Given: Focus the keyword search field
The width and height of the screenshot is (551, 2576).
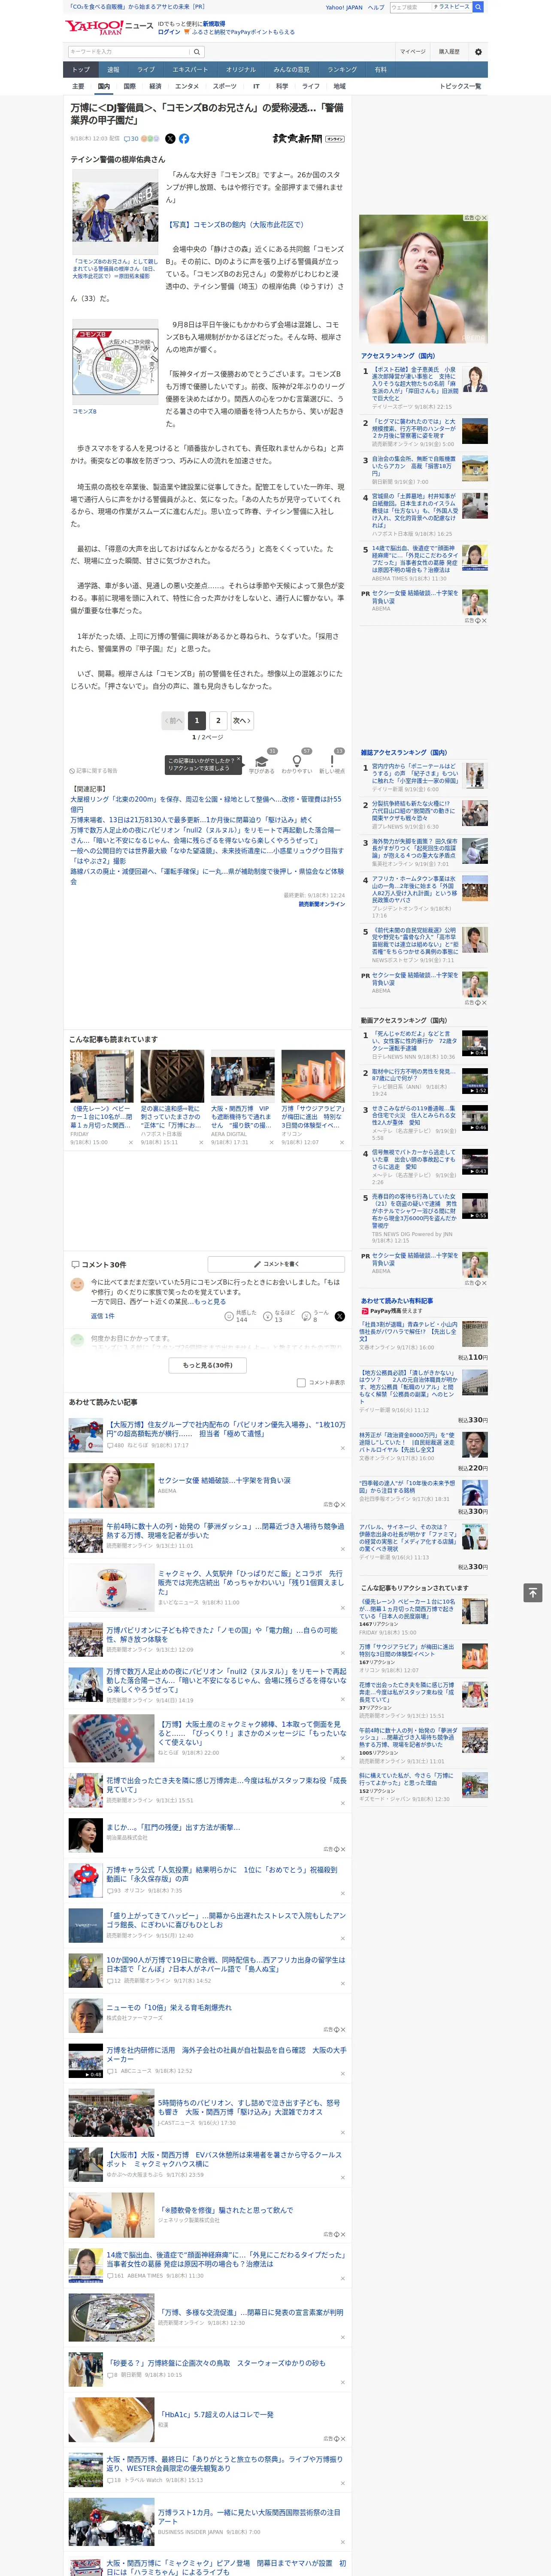Looking at the screenshot, I should 129,52.
